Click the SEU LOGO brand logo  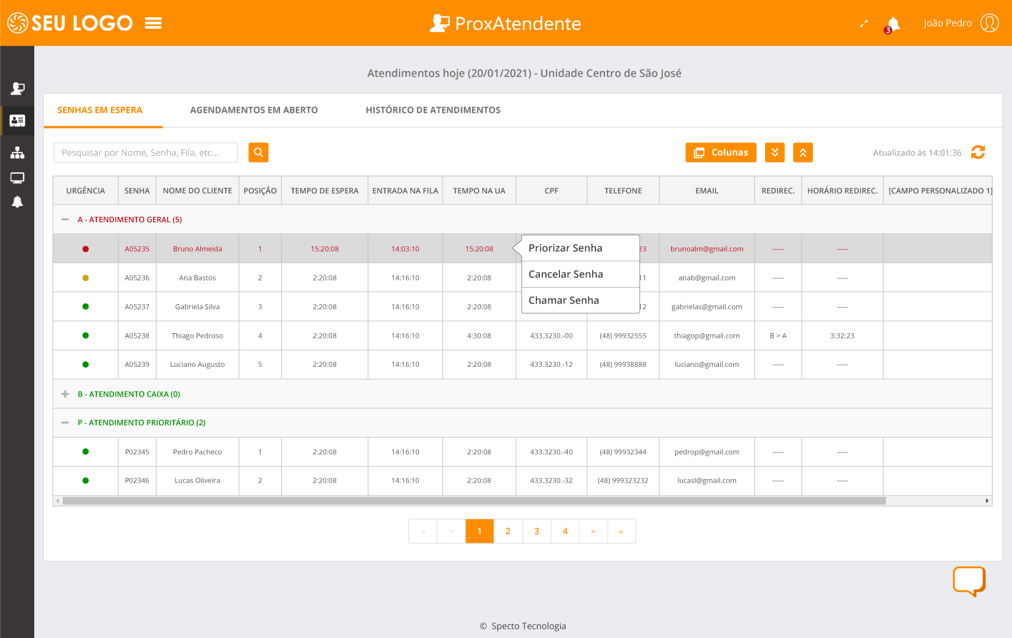70,23
